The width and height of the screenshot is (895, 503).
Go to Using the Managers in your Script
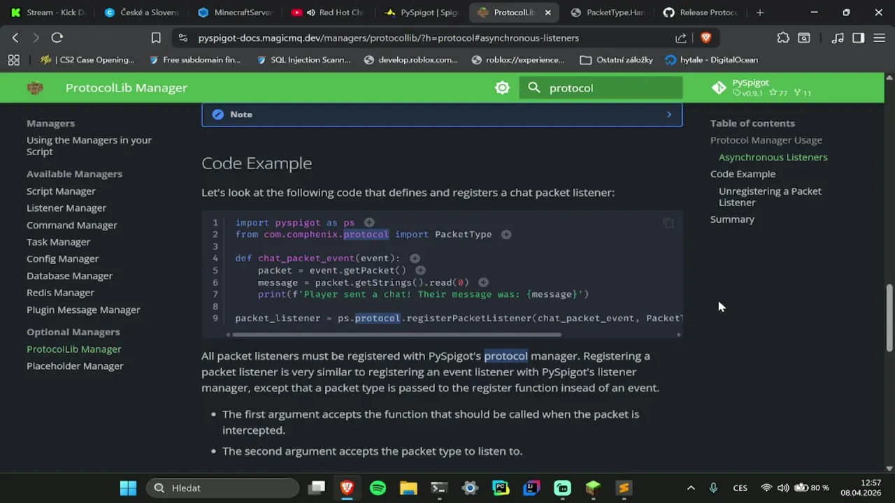[x=89, y=146]
